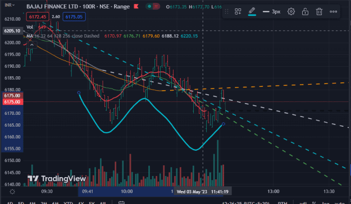The image size is (351, 204).
Task: Open the go-to-date calendar icon
Action: (121, 202)
